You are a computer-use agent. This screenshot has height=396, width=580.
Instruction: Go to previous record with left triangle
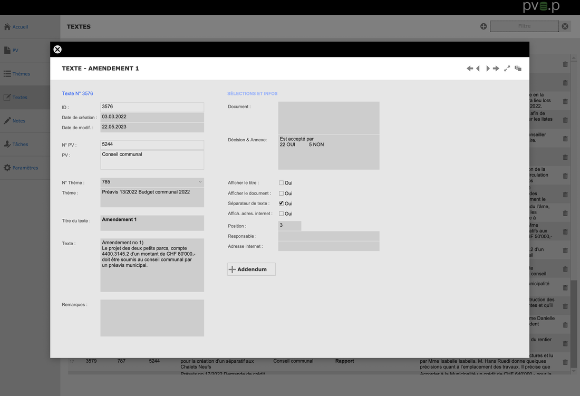pos(478,69)
